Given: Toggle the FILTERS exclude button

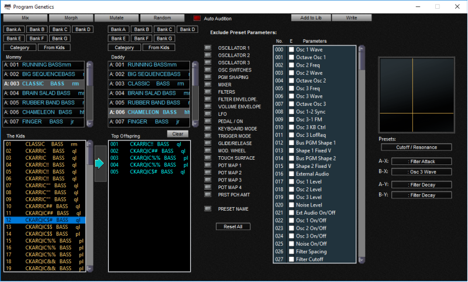Looking at the screenshot, I should click(208, 91).
